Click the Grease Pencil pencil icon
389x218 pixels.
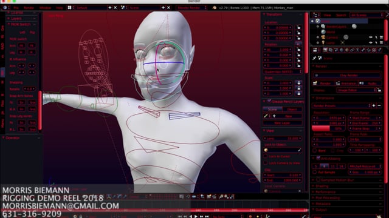(266, 116)
